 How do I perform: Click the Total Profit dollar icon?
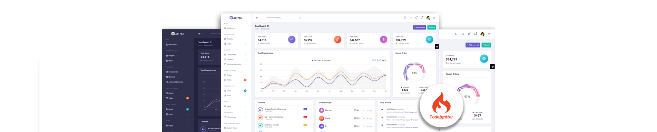point(384,39)
